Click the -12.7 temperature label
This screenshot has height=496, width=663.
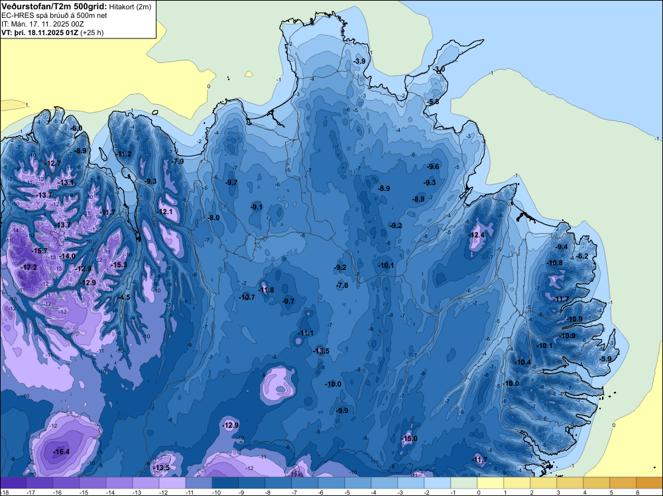53,163
